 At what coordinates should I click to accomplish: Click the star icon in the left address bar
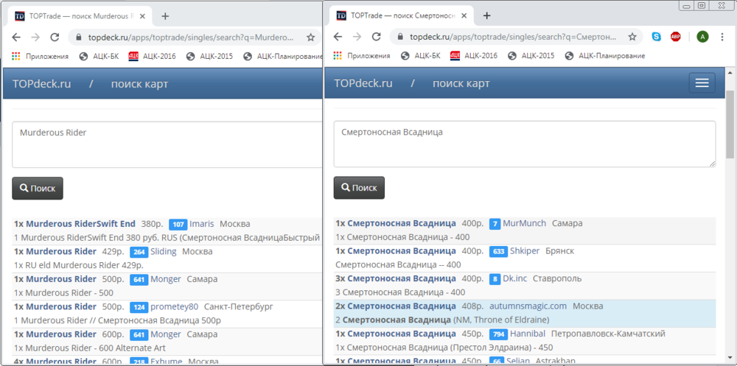point(310,37)
